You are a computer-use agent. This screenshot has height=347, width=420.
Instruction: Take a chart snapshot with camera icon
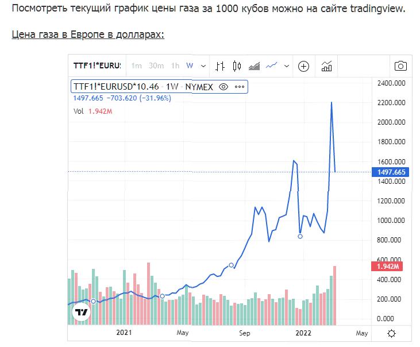(x=400, y=66)
